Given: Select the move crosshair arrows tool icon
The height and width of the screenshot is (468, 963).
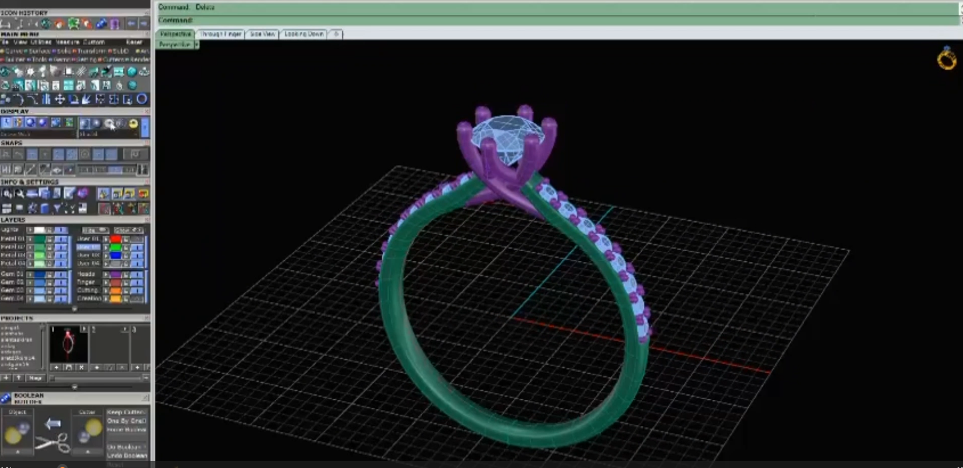Looking at the screenshot, I should [x=60, y=99].
